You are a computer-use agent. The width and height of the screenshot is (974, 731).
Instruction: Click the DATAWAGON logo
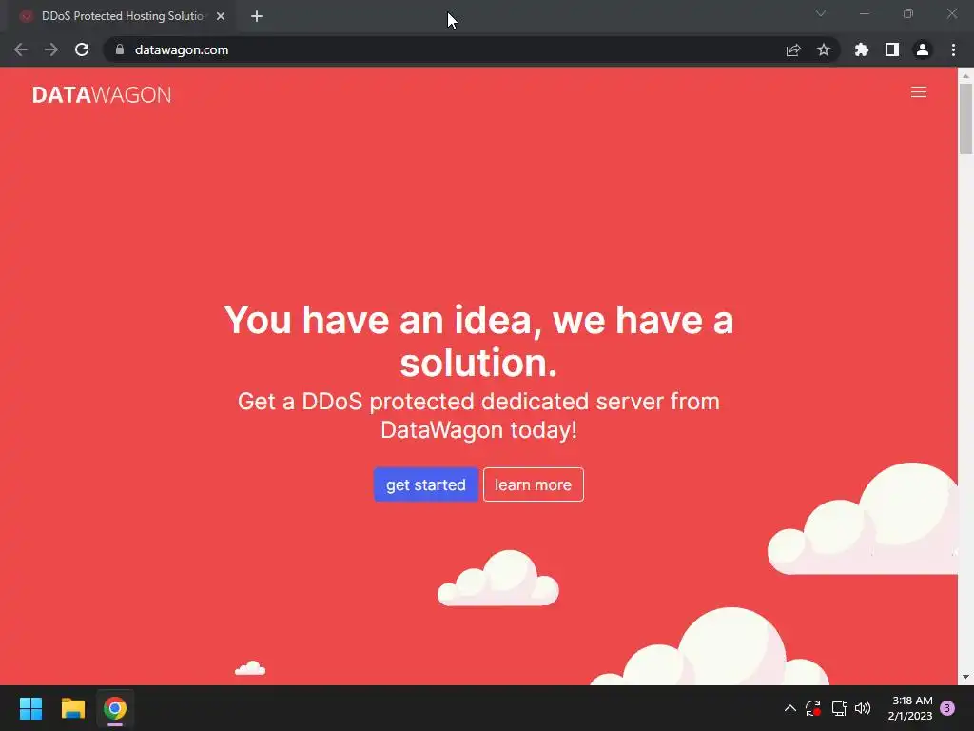pos(102,94)
